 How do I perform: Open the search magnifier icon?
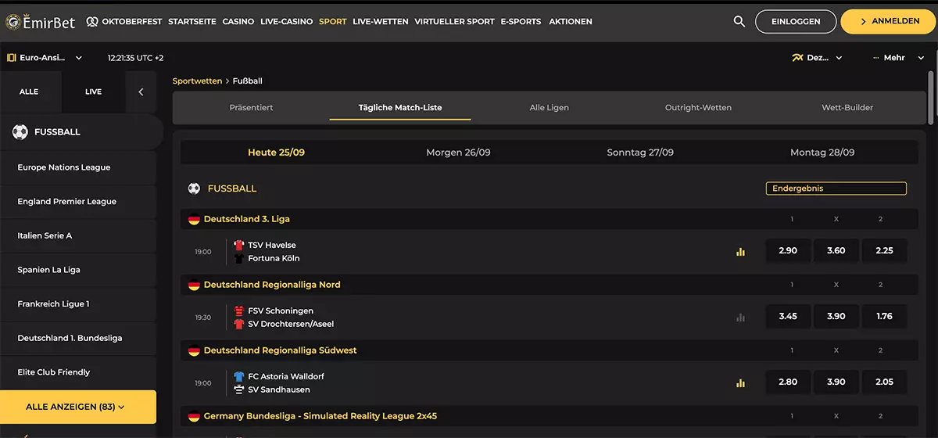click(x=739, y=22)
